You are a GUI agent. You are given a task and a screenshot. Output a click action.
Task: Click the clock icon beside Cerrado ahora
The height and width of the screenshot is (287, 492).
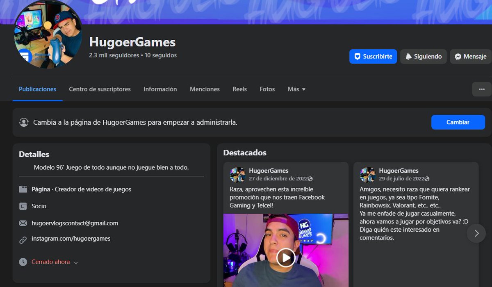(23, 262)
